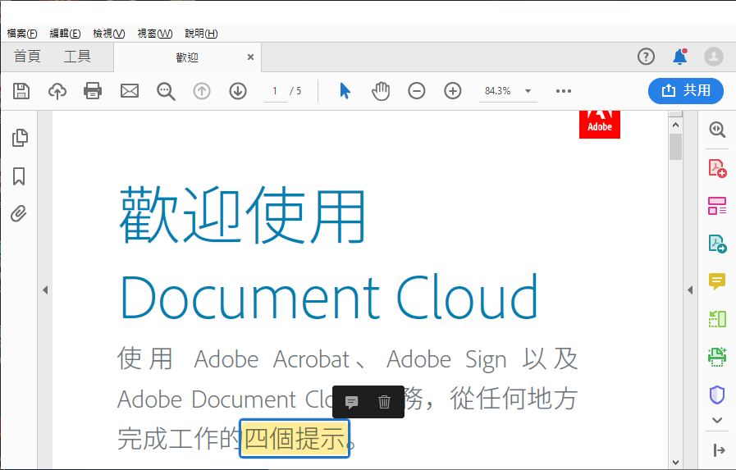Click highlighted text 四個提示
The width and height of the screenshot is (736, 470).
coord(295,439)
